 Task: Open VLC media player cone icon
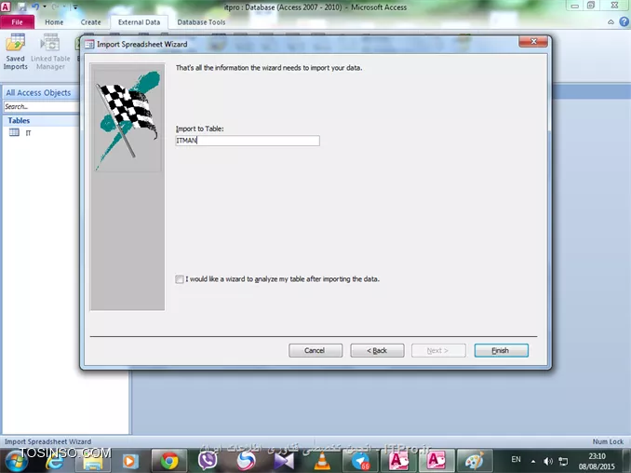point(322,461)
